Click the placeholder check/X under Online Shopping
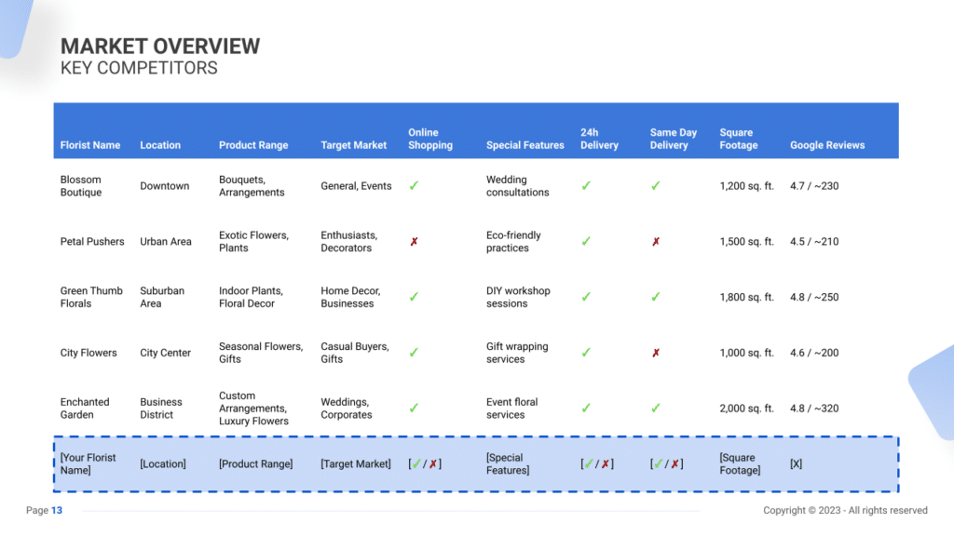This screenshot has width=954, height=536. (425, 464)
